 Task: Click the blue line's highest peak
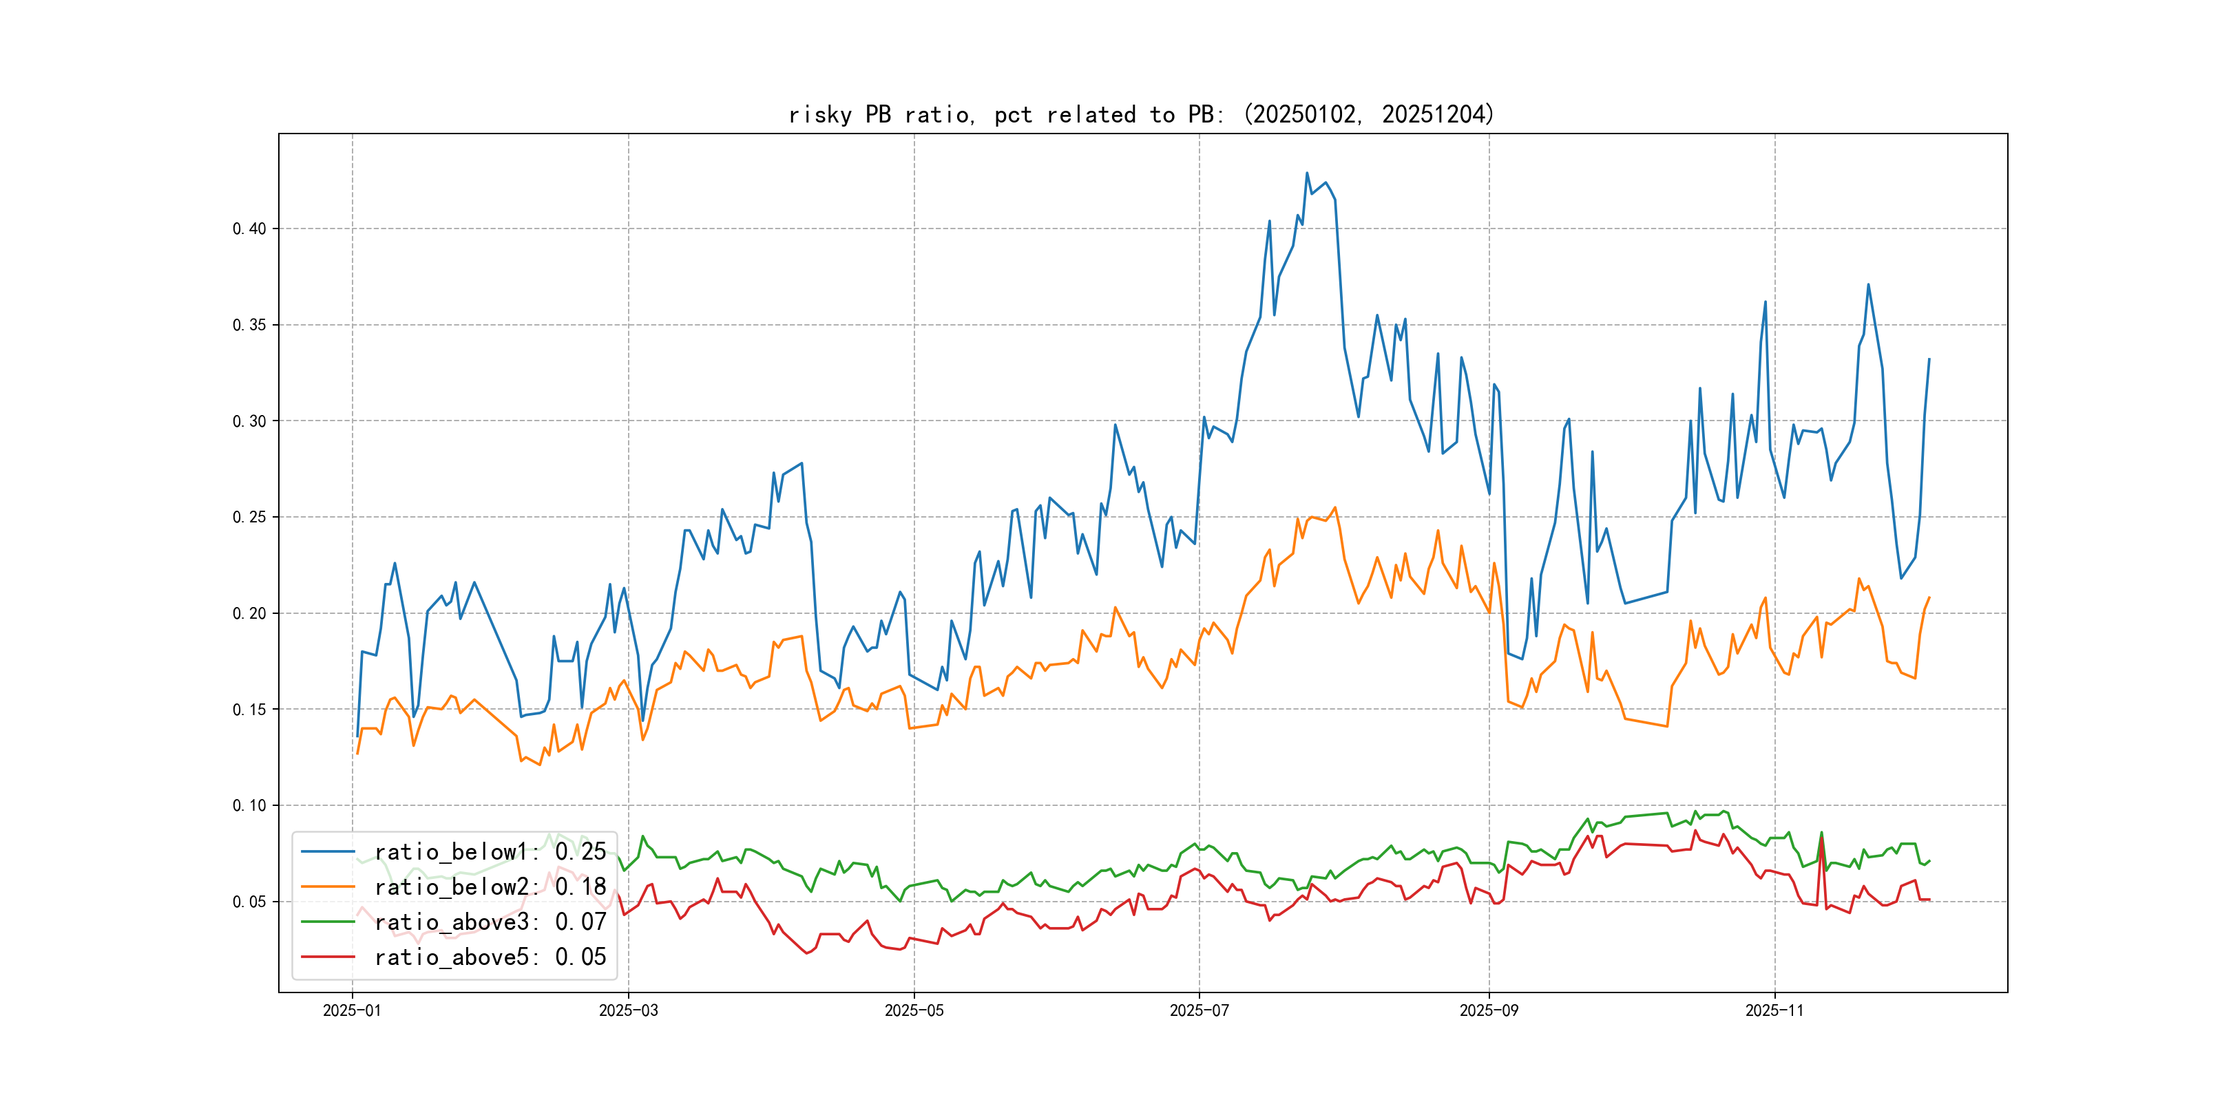coord(1307,173)
